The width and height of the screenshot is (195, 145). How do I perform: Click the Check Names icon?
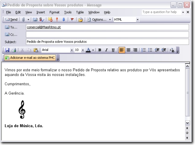point(42,19)
